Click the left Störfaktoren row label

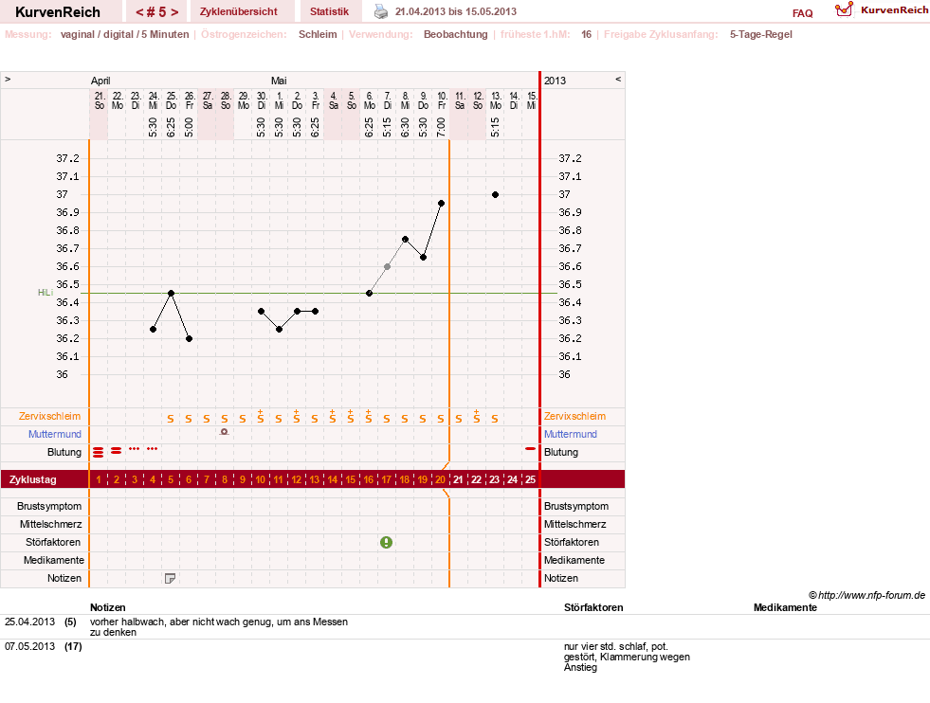(53, 542)
